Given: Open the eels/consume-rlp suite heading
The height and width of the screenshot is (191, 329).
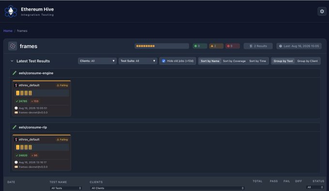Looking at the screenshot, I should [33, 127].
